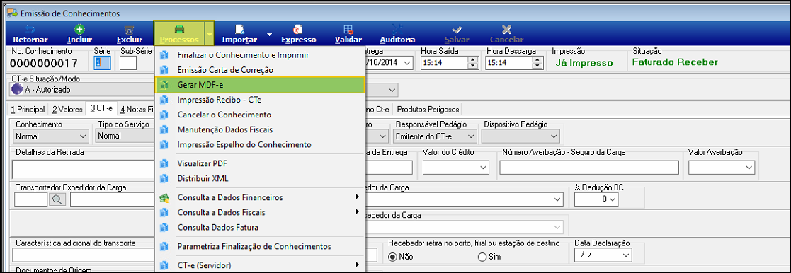Click the Processos printer icon
Image resolution: width=791 pixels, height=273 pixels.
pyautogui.click(x=179, y=29)
